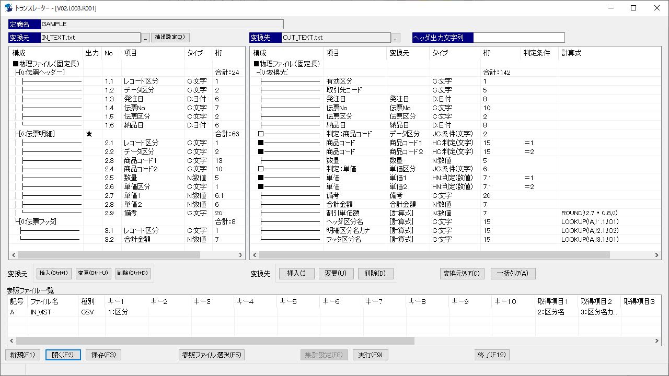Select the star output marker on 伝票明細 row
The width and height of the screenshot is (669, 376).
coord(89,134)
